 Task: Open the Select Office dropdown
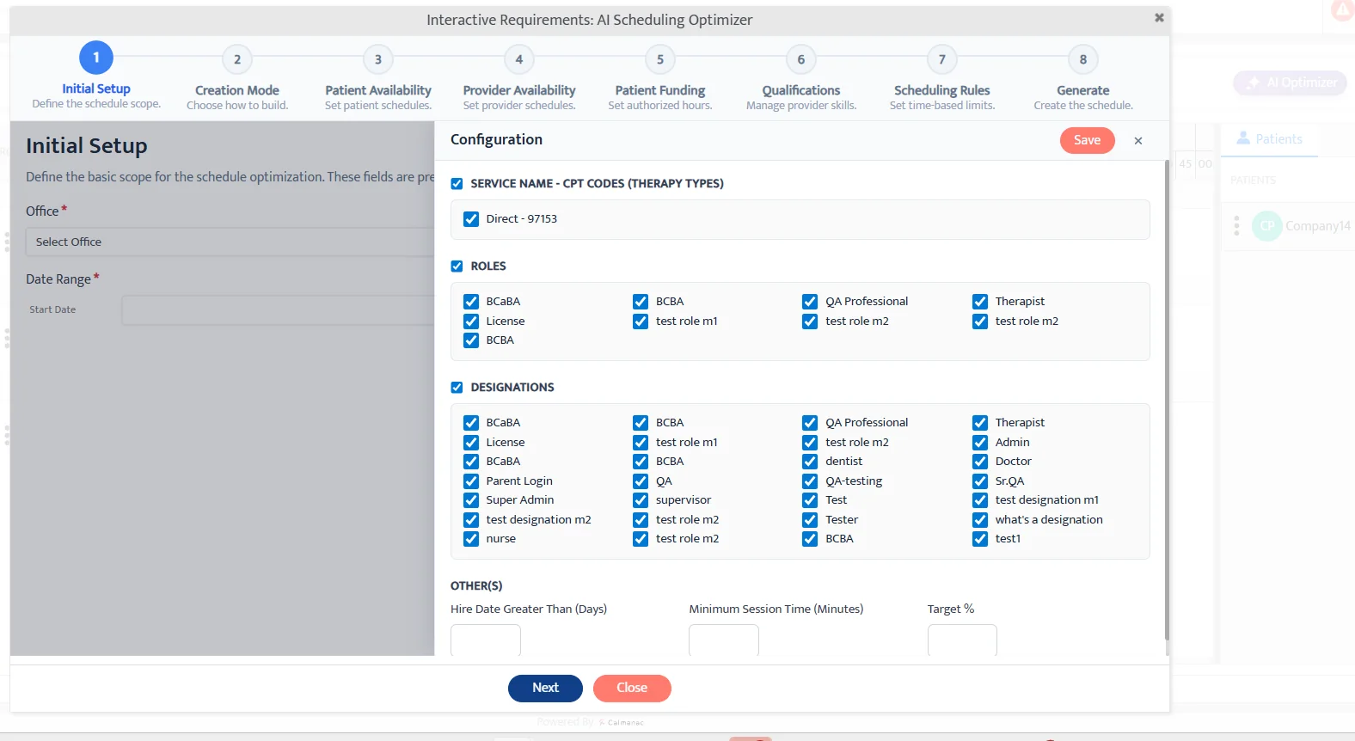(x=230, y=242)
